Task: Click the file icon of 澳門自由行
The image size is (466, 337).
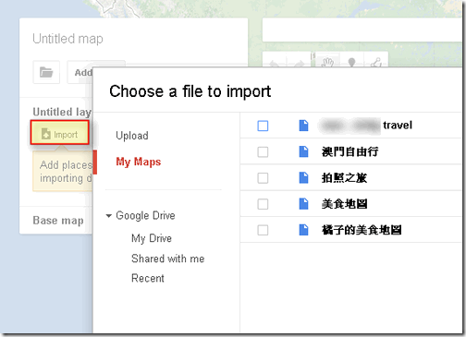Action: [303, 151]
